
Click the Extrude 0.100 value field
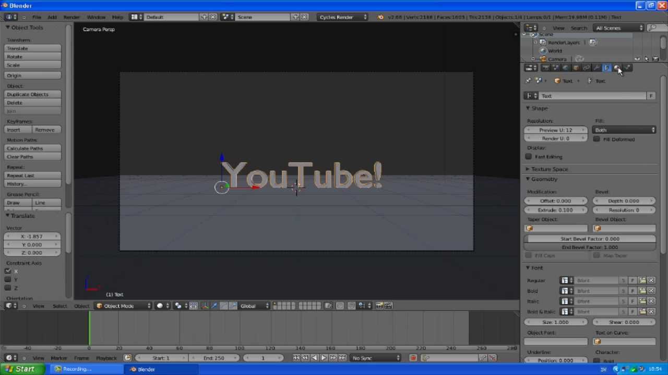click(x=556, y=210)
